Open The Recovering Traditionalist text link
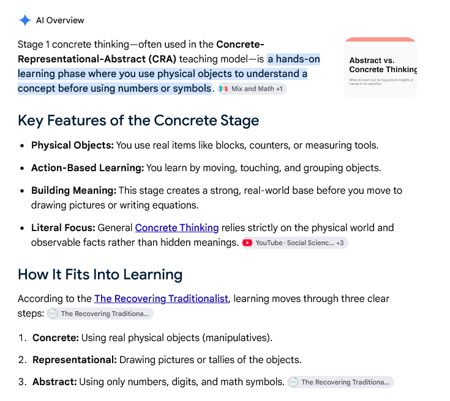This screenshot has height=401, width=450. click(161, 299)
